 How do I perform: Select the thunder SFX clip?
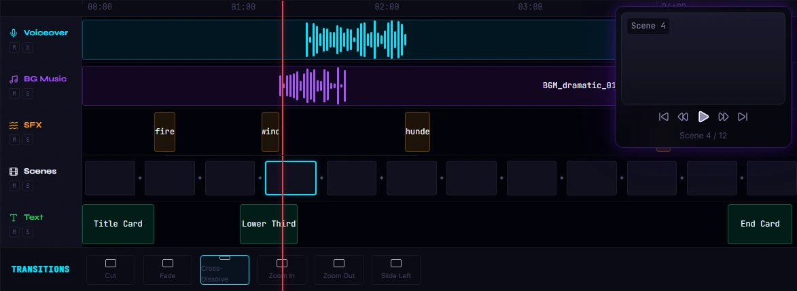[417, 132]
